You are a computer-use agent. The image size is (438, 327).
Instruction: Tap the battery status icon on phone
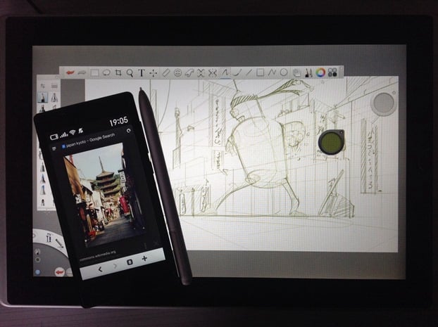pyautogui.click(x=54, y=136)
